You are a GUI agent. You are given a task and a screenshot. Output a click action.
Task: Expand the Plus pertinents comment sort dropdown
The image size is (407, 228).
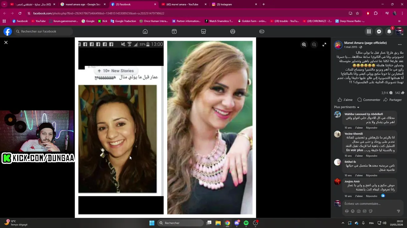click(x=347, y=107)
